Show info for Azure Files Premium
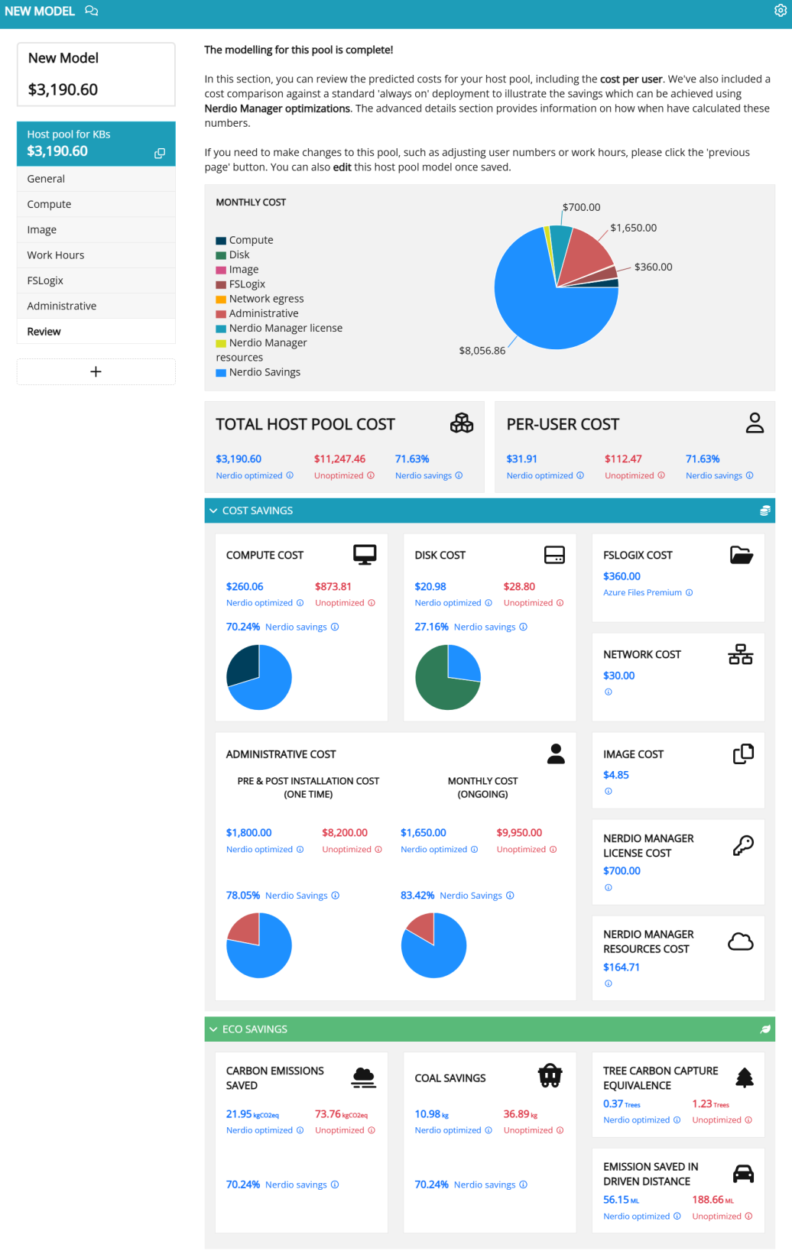This screenshot has height=1251, width=792. [x=690, y=592]
